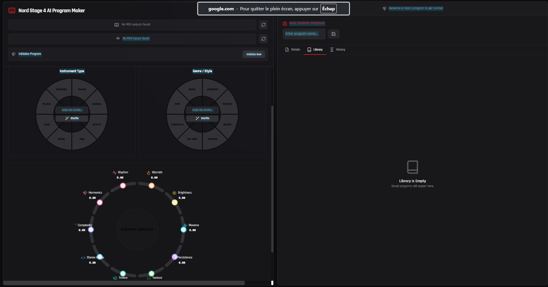Click the Initialize Program sparkle icon
Image resolution: width=548 pixels, height=287 pixels.
[14, 54]
